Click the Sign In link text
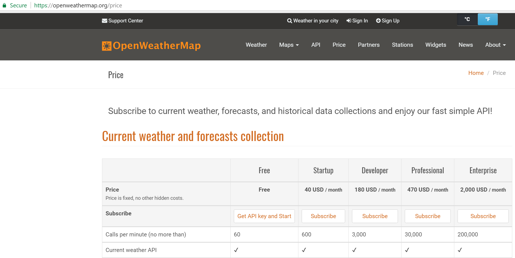The width and height of the screenshot is (515, 258). tap(360, 21)
